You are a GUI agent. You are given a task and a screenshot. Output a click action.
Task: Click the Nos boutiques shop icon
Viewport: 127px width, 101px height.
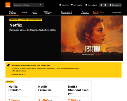coord(86,5)
